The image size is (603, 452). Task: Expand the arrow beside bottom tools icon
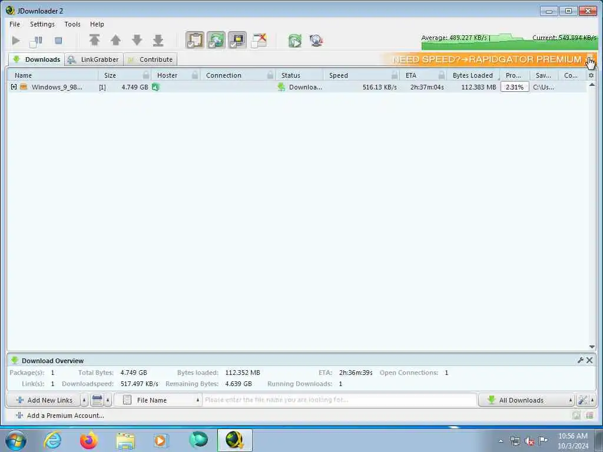[592, 400]
